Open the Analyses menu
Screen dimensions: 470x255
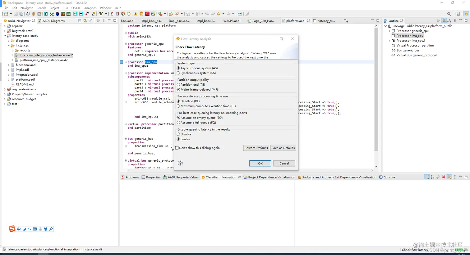point(90,8)
